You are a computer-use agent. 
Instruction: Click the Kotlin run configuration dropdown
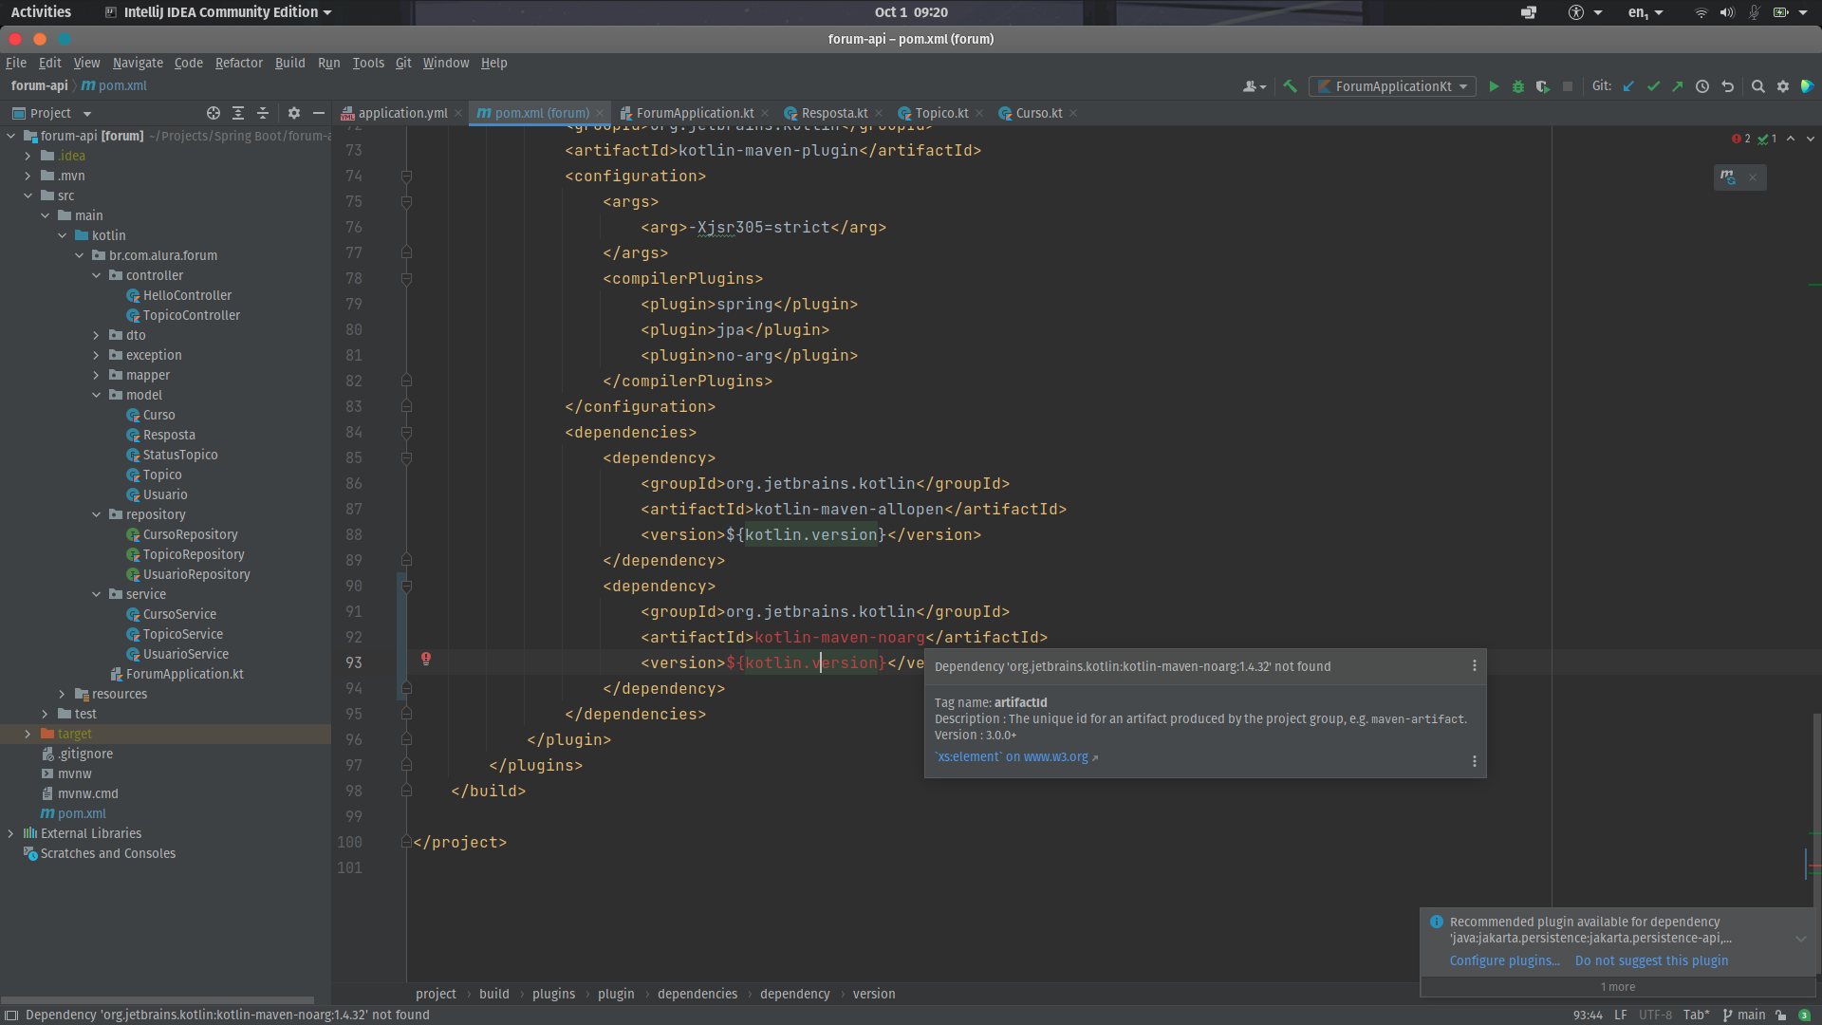point(1393,85)
